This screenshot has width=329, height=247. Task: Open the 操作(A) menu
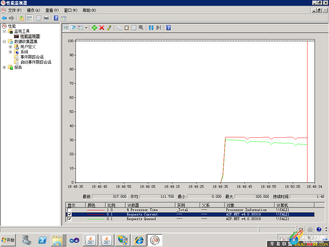coord(33,10)
